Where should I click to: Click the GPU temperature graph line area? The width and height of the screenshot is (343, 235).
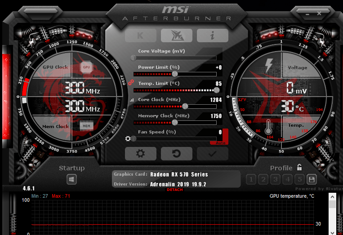pos(173,217)
